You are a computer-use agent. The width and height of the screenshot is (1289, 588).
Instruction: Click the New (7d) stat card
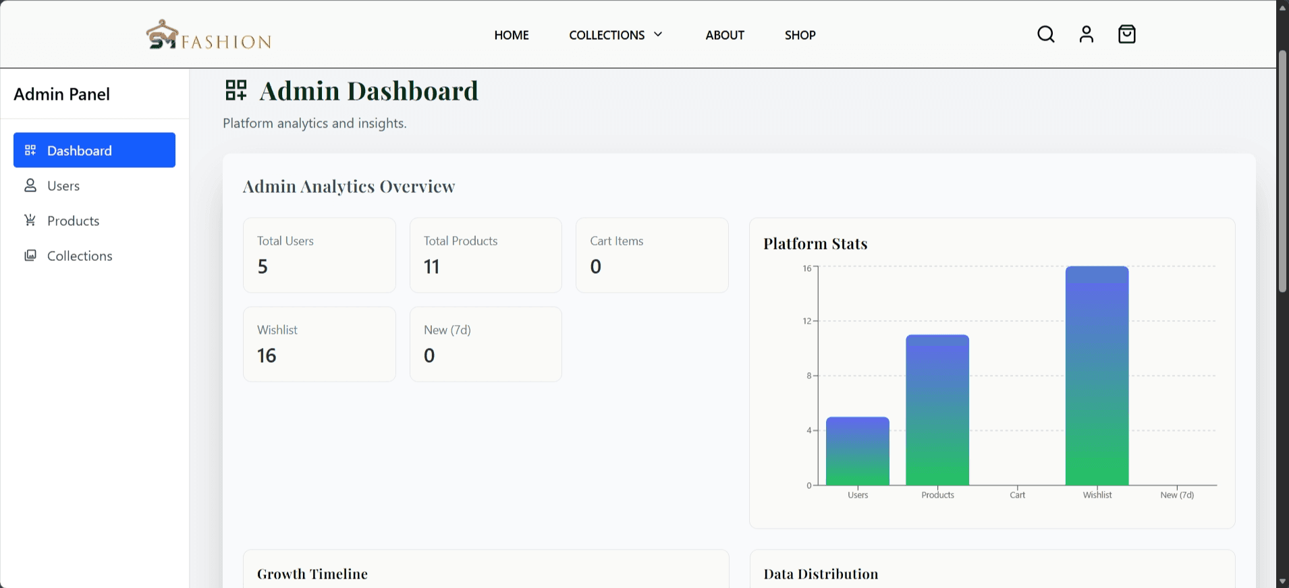point(486,344)
